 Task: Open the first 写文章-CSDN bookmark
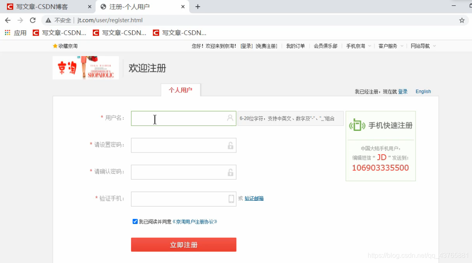pyautogui.click(x=59, y=32)
